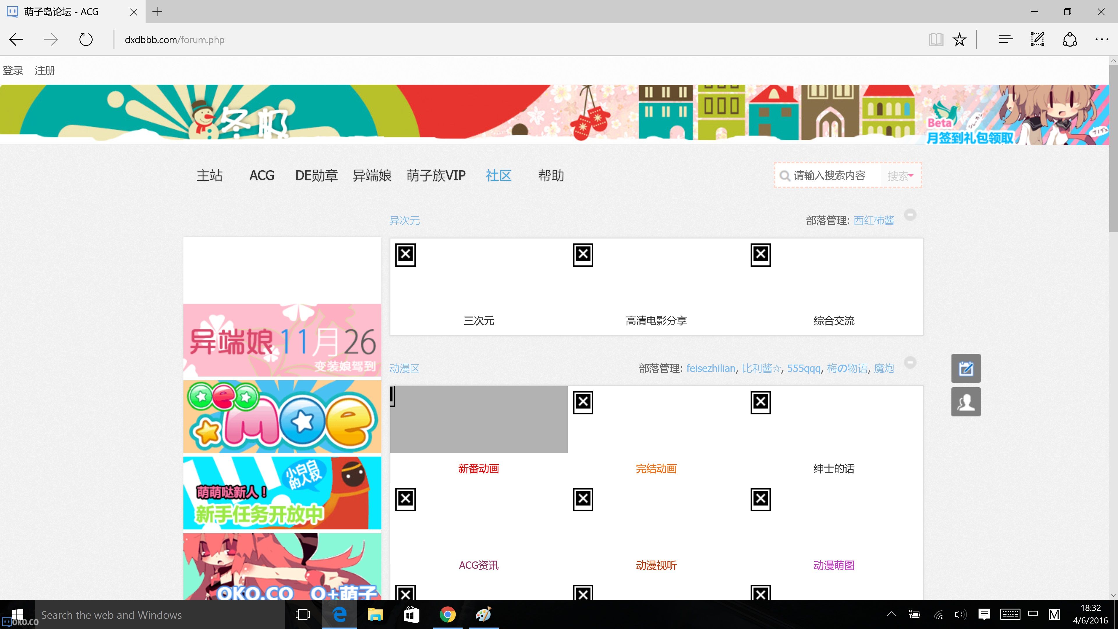Image resolution: width=1118 pixels, height=629 pixels.
Task: Open the volume speaker tray icon
Action: tap(960, 614)
